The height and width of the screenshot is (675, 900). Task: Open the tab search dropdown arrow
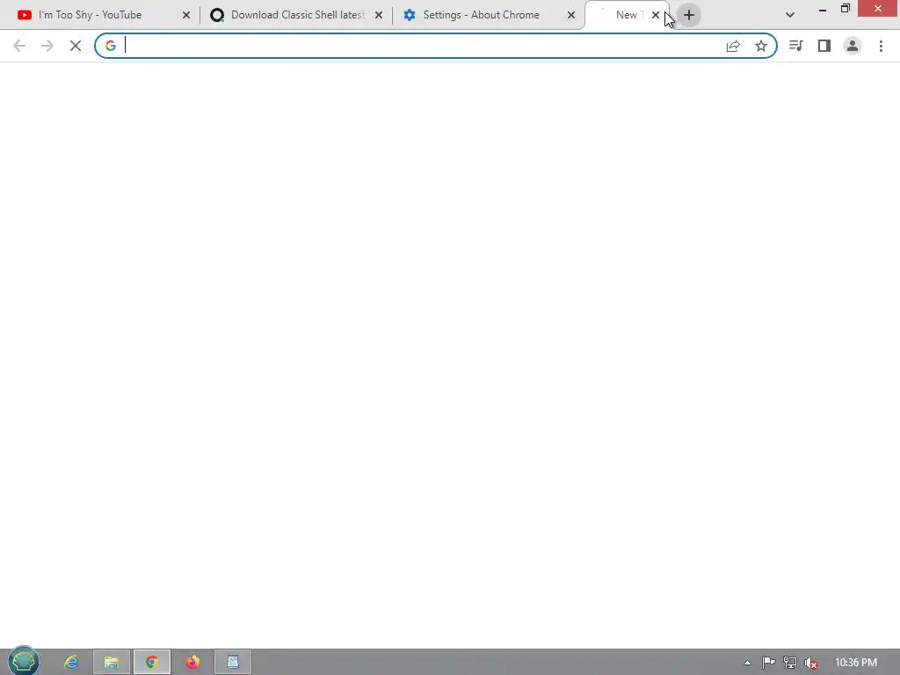tap(790, 15)
